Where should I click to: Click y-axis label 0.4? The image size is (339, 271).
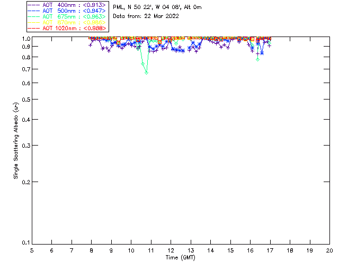click(x=25, y=120)
